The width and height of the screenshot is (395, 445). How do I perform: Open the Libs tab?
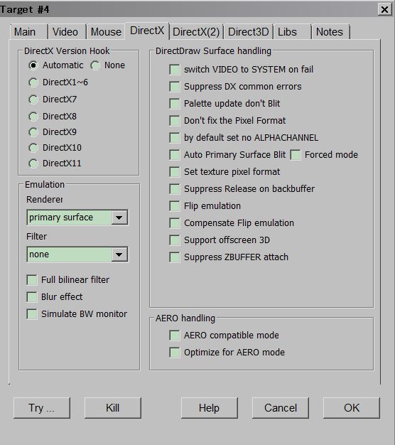[292, 31]
